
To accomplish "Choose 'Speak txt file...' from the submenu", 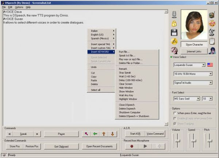I will (x=126, y=55).
